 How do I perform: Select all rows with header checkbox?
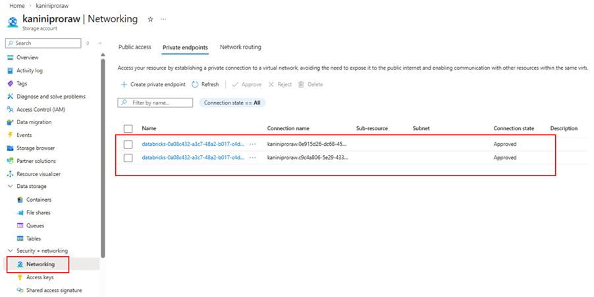128,129
